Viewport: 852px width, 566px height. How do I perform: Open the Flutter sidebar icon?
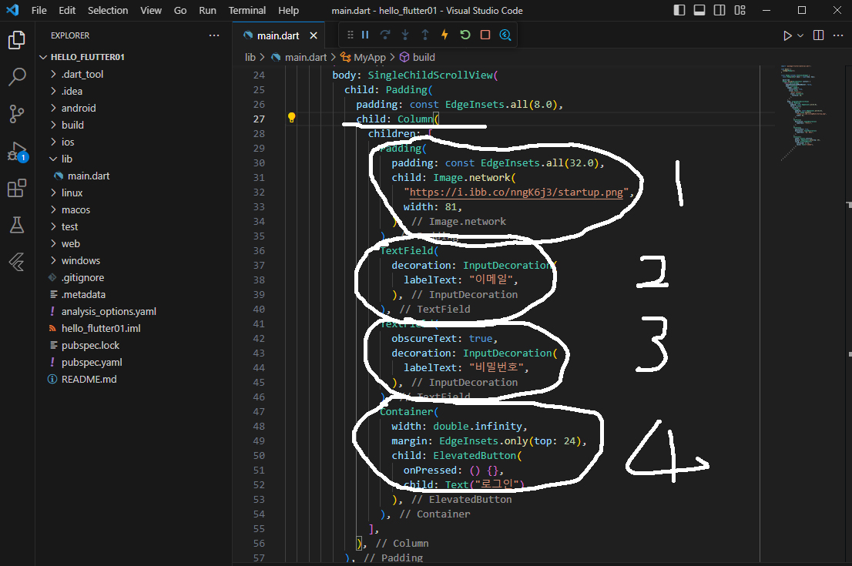[17, 262]
